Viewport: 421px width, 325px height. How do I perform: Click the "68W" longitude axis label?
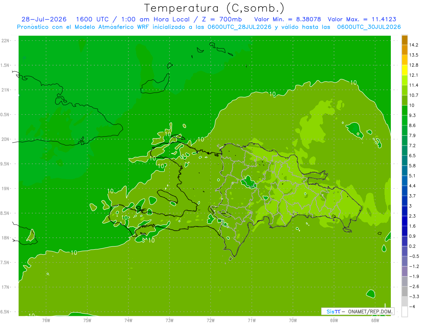click(375, 320)
